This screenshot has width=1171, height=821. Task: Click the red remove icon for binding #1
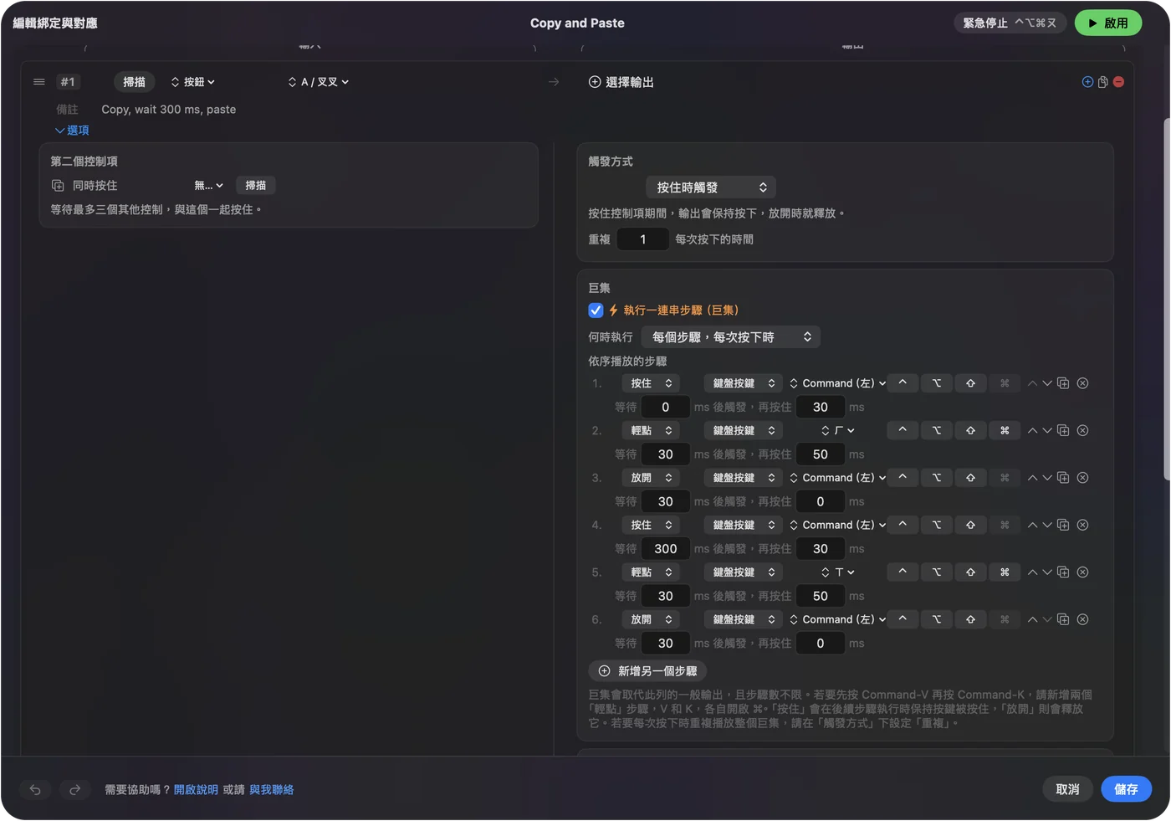(x=1119, y=82)
